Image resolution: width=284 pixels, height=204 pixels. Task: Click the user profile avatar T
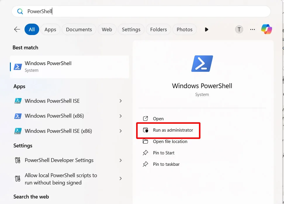pos(239,29)
